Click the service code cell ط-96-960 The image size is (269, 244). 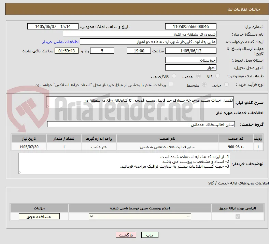[236, 147]
